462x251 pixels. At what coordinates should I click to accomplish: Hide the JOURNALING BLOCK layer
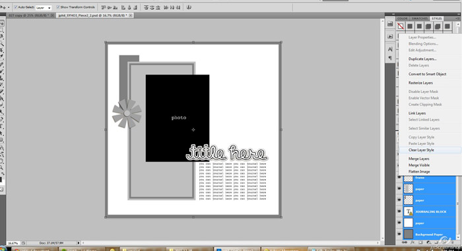[399, 211]
